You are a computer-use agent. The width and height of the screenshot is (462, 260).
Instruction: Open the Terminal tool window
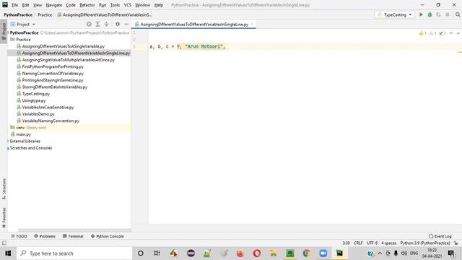73,236
